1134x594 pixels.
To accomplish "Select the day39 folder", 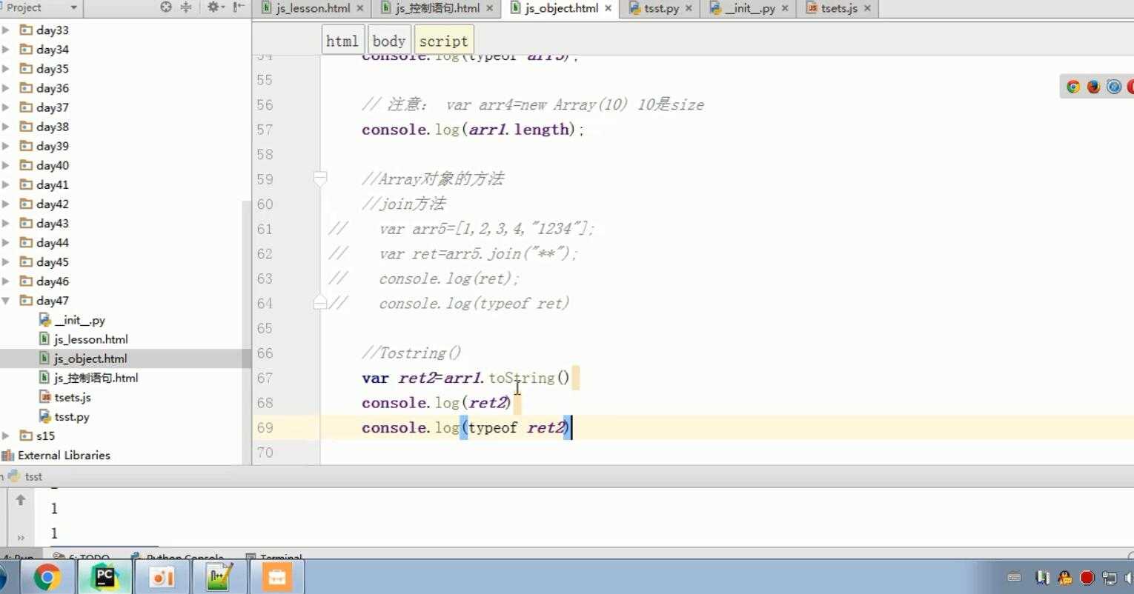I will point(52,146).
